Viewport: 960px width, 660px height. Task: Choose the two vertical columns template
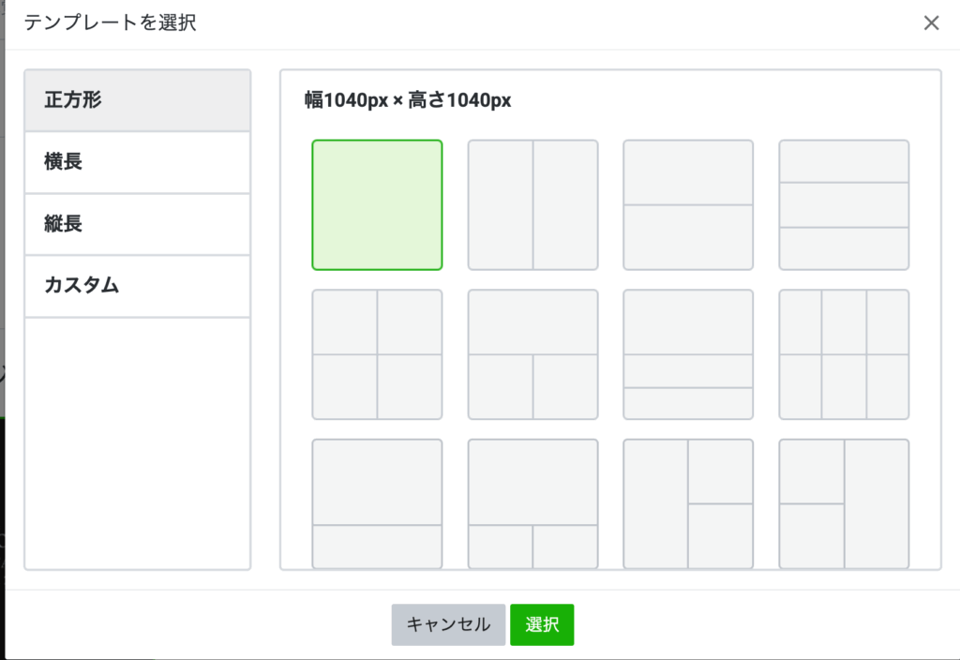pyautogui.click(x=532, y=204)
